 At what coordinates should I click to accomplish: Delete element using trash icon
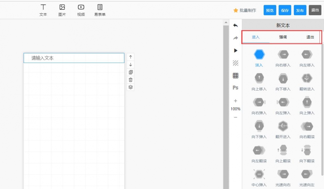click(130, 80)
